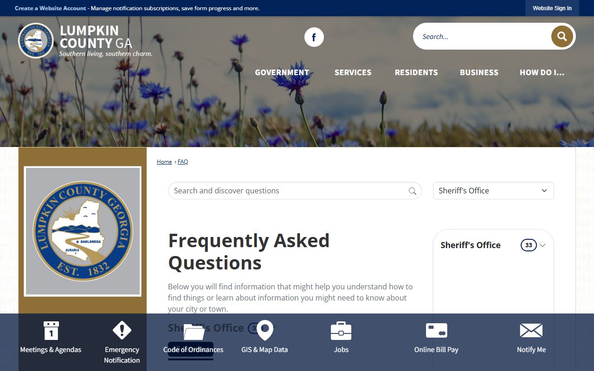Open Code of Ordinances folder icon
594x371 pixels.
194,332
